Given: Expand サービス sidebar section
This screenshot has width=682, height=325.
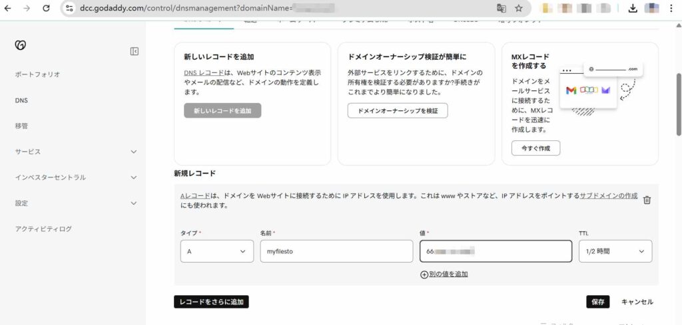Looking at the screenshot, I should [76, 152].
